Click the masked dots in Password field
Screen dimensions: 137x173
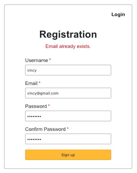pos(34,116)
